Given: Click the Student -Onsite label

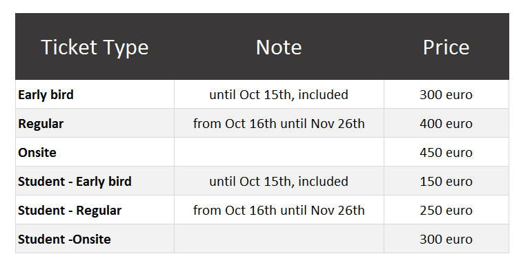Looking at the screenshot, I should 64,240.
